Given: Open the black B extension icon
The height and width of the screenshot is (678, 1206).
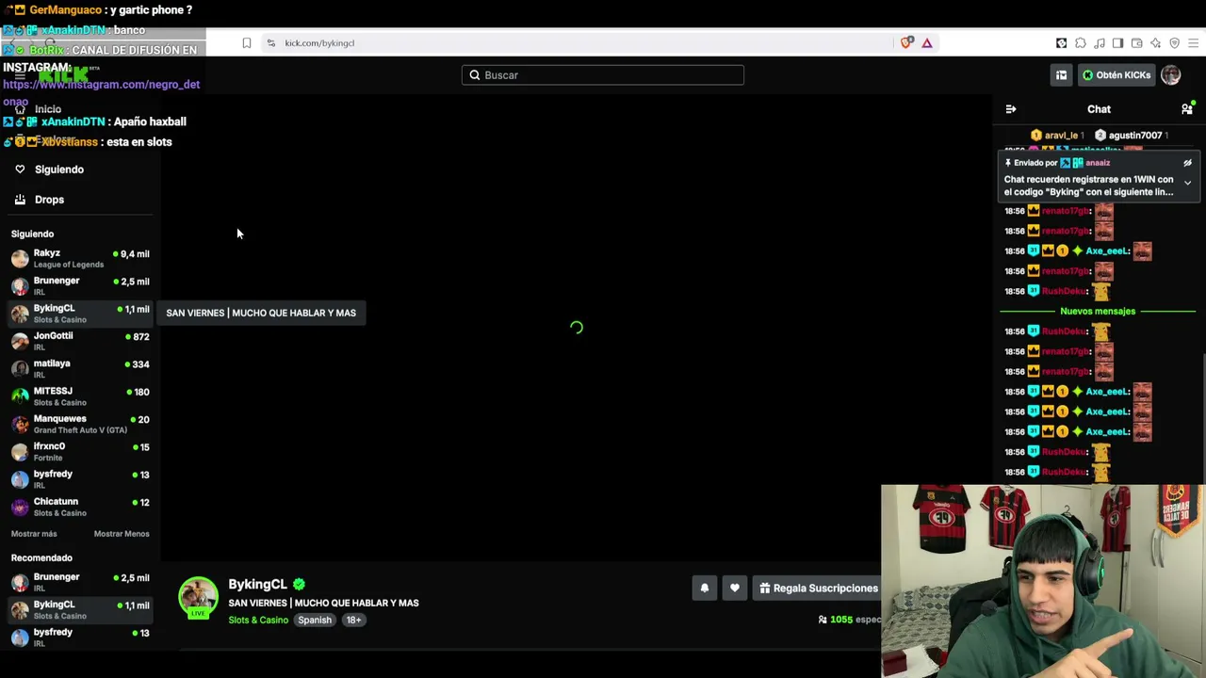Looking at the screenshot, I should pyautogui.click(x=1061, y=42).
